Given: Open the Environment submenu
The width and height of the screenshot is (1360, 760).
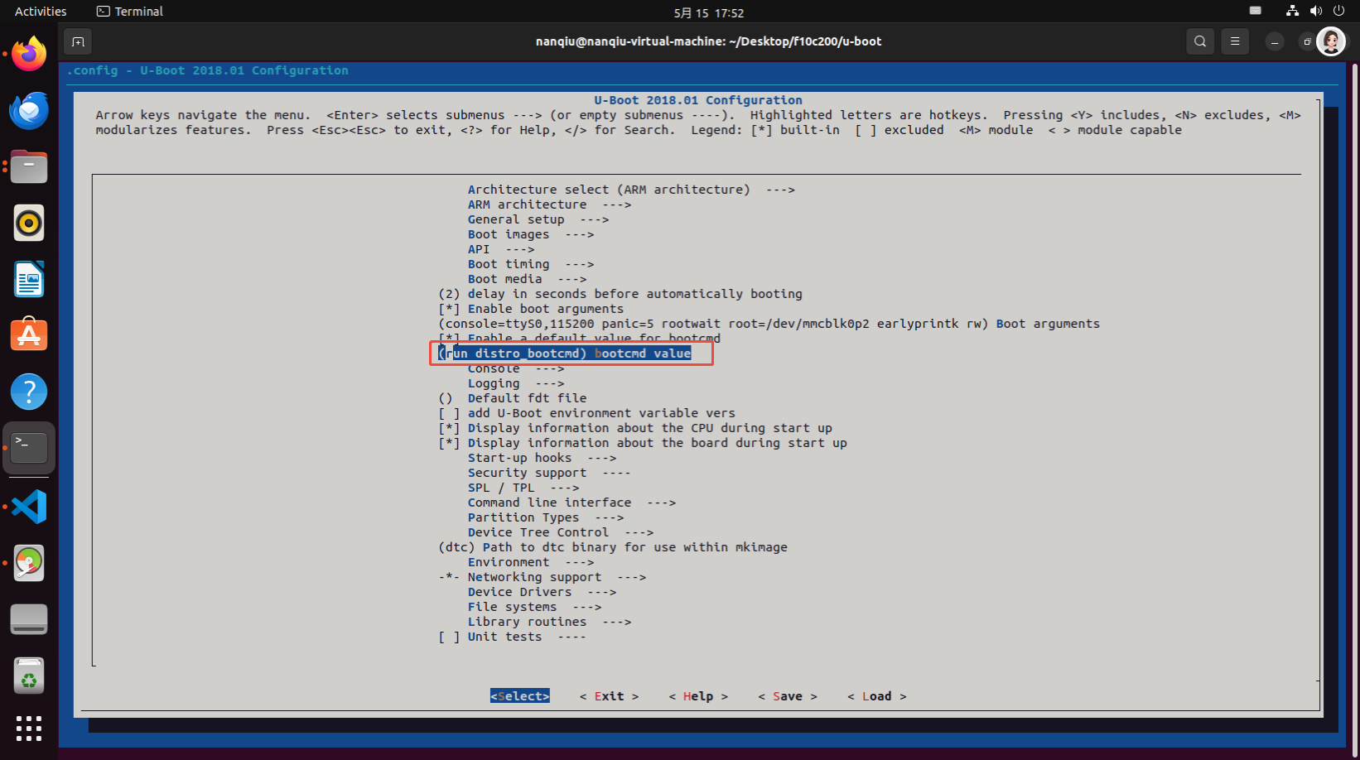Looking at the screenshot, I should tap(531, 562).
